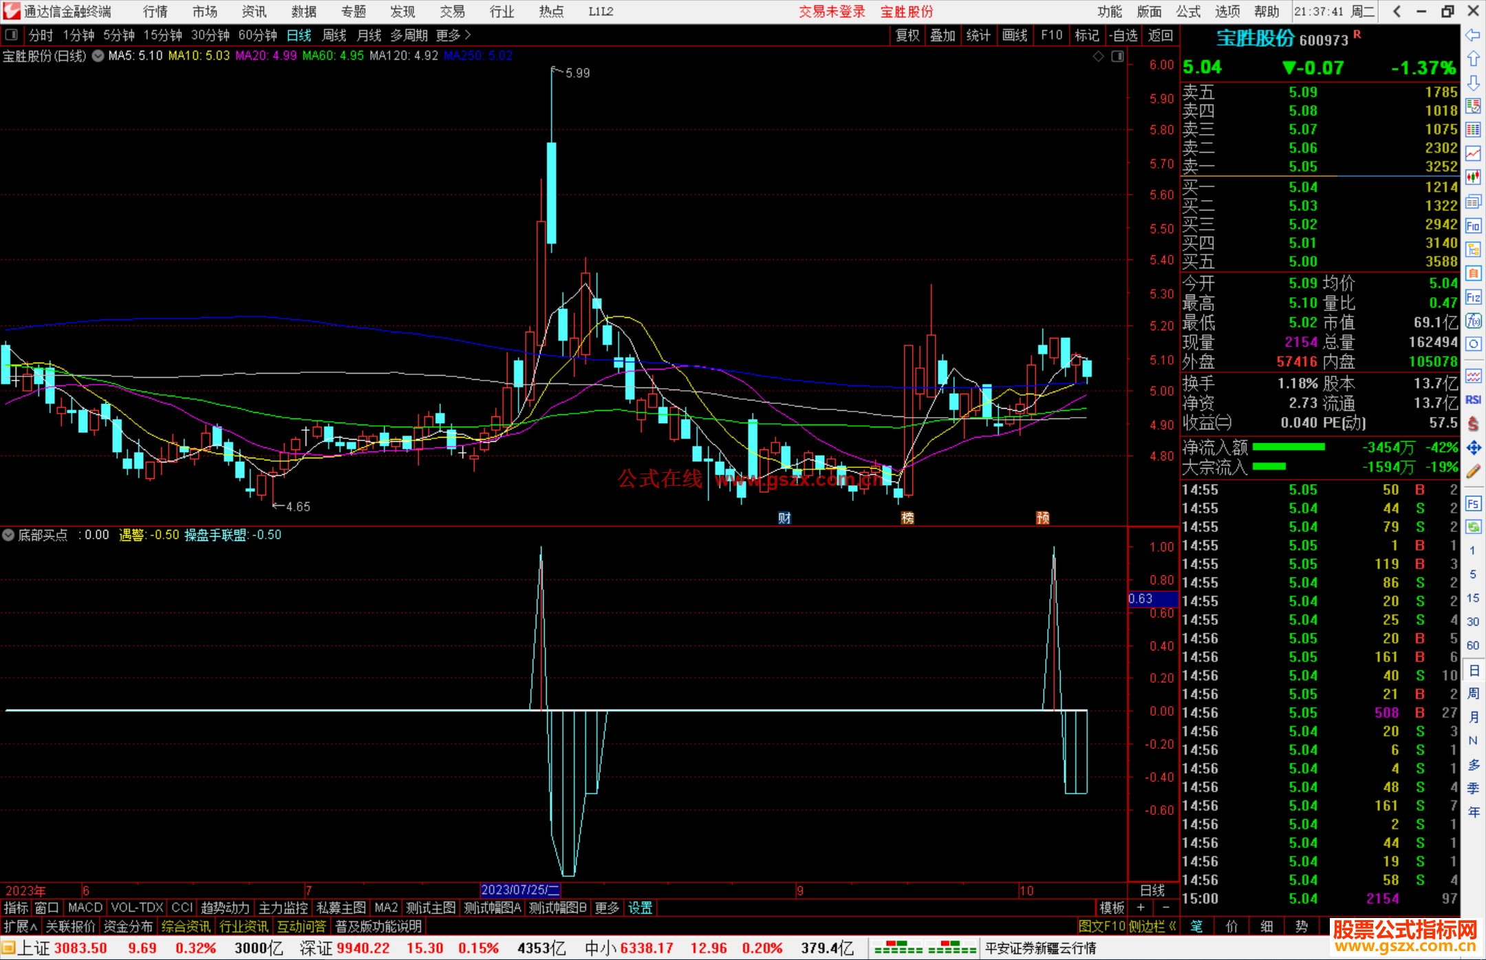
Task: Expand the 底部买点 indicator dropdown arrow
Action: (x=8, y=535)
